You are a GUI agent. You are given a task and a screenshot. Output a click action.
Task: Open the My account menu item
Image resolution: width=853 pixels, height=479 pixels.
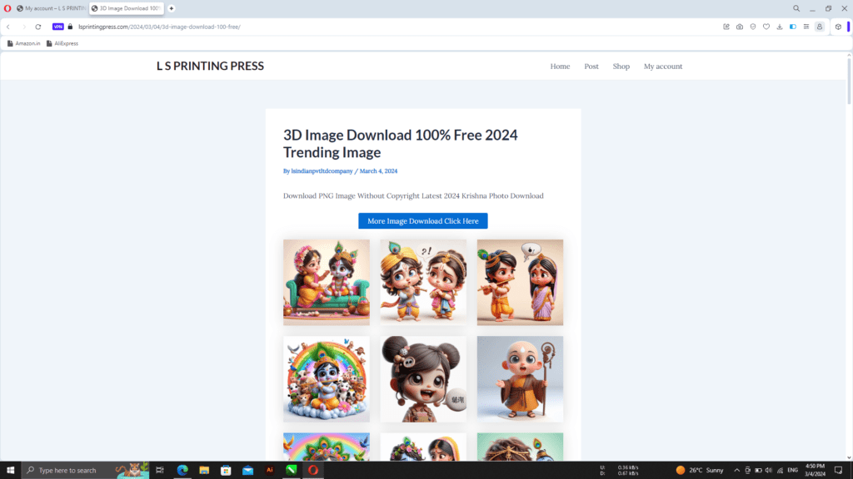pyautogui.click(x=662, y=67)
